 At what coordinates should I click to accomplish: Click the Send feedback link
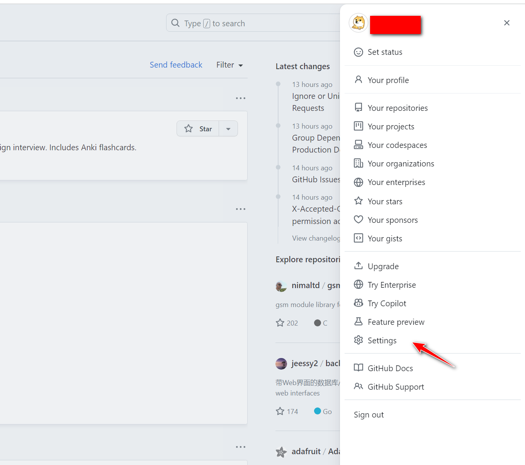coord(176,65)
